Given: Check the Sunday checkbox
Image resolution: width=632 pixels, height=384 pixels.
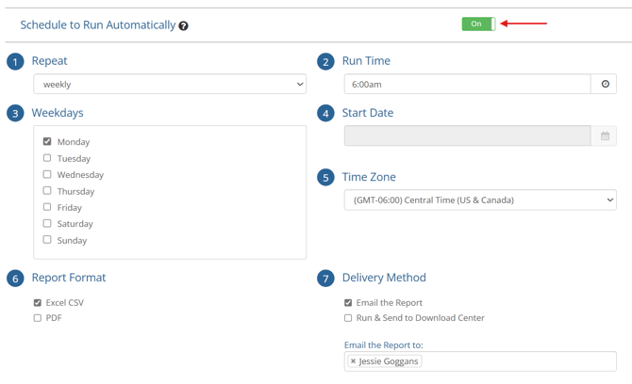Looking at the screenshot, I should [x=47, y=239].
